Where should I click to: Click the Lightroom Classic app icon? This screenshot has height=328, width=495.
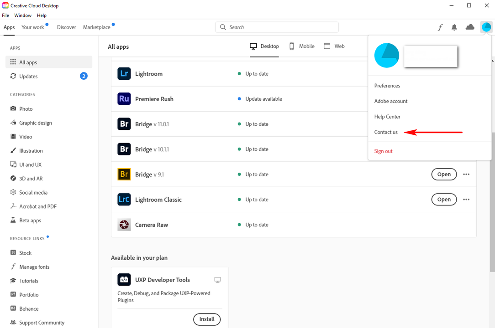(124, 200)
